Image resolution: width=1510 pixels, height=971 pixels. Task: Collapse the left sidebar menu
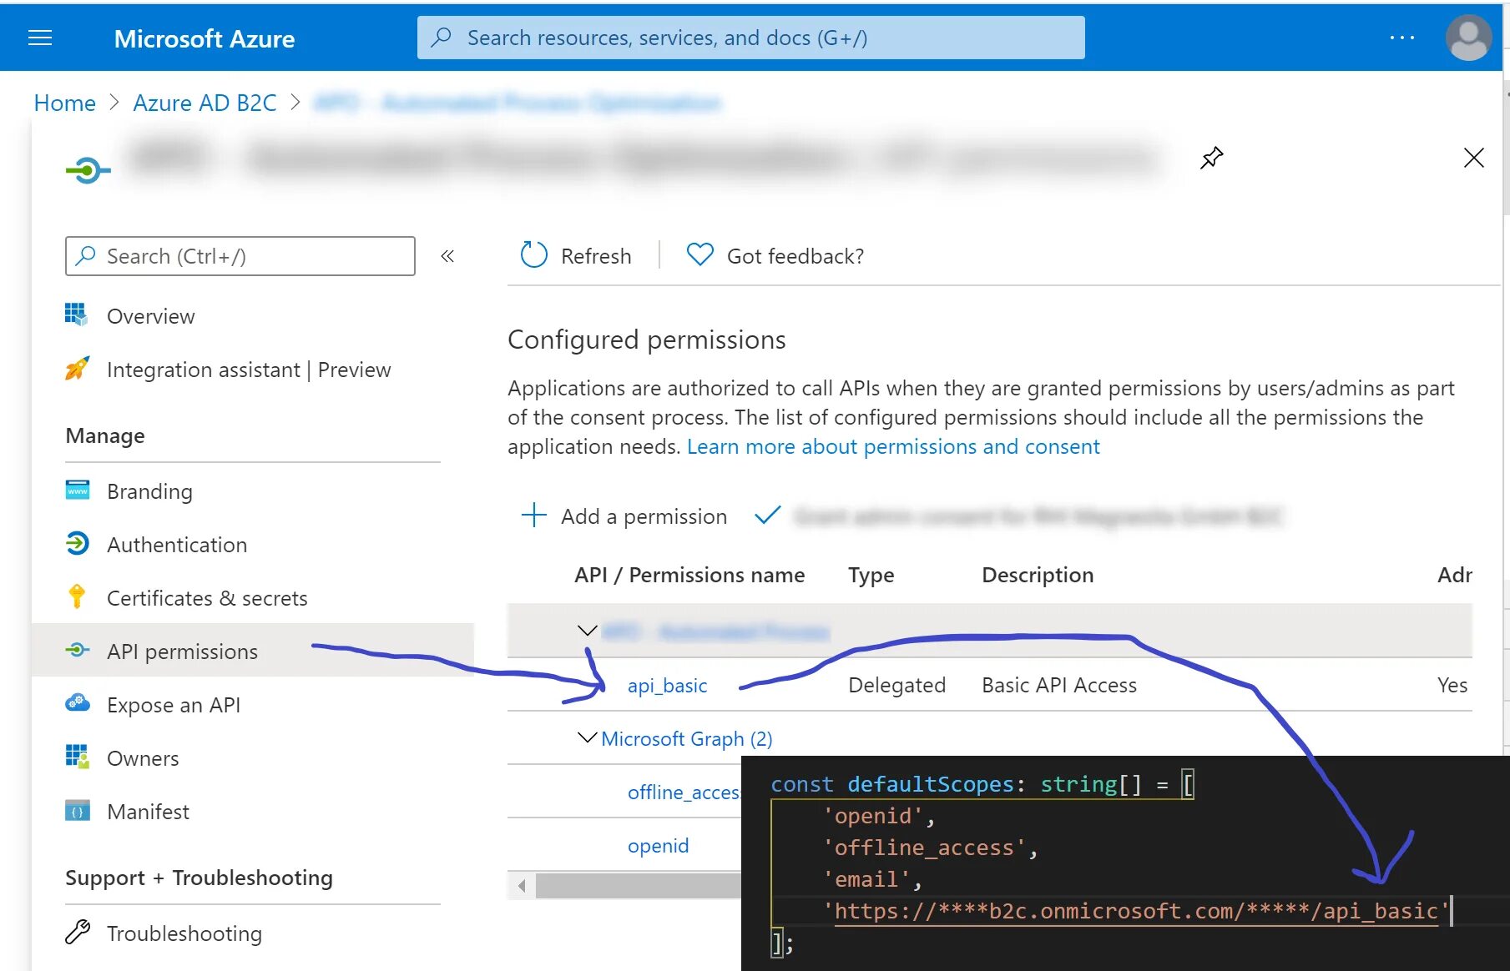click(x=447, y=256)
